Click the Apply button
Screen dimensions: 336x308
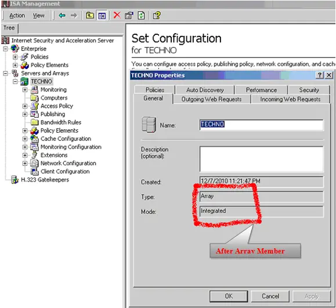[x=312, y=296]
